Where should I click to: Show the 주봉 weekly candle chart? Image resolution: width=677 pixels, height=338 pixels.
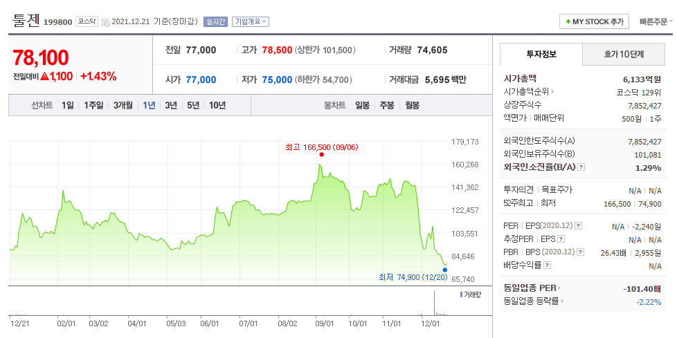coord(387,105)
